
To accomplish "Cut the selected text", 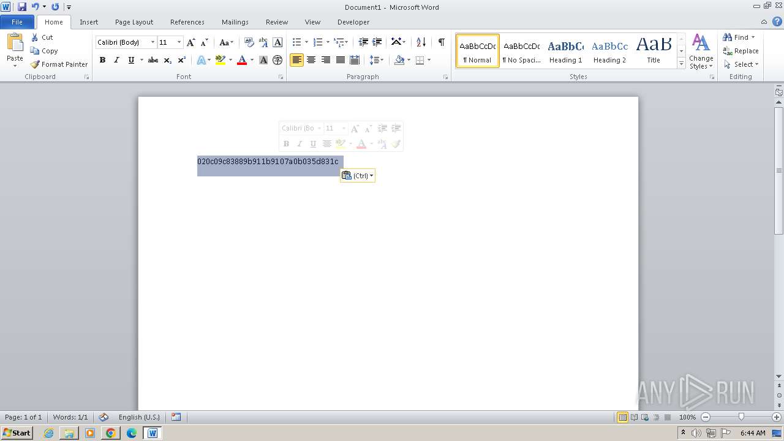I will coord(42,37).
